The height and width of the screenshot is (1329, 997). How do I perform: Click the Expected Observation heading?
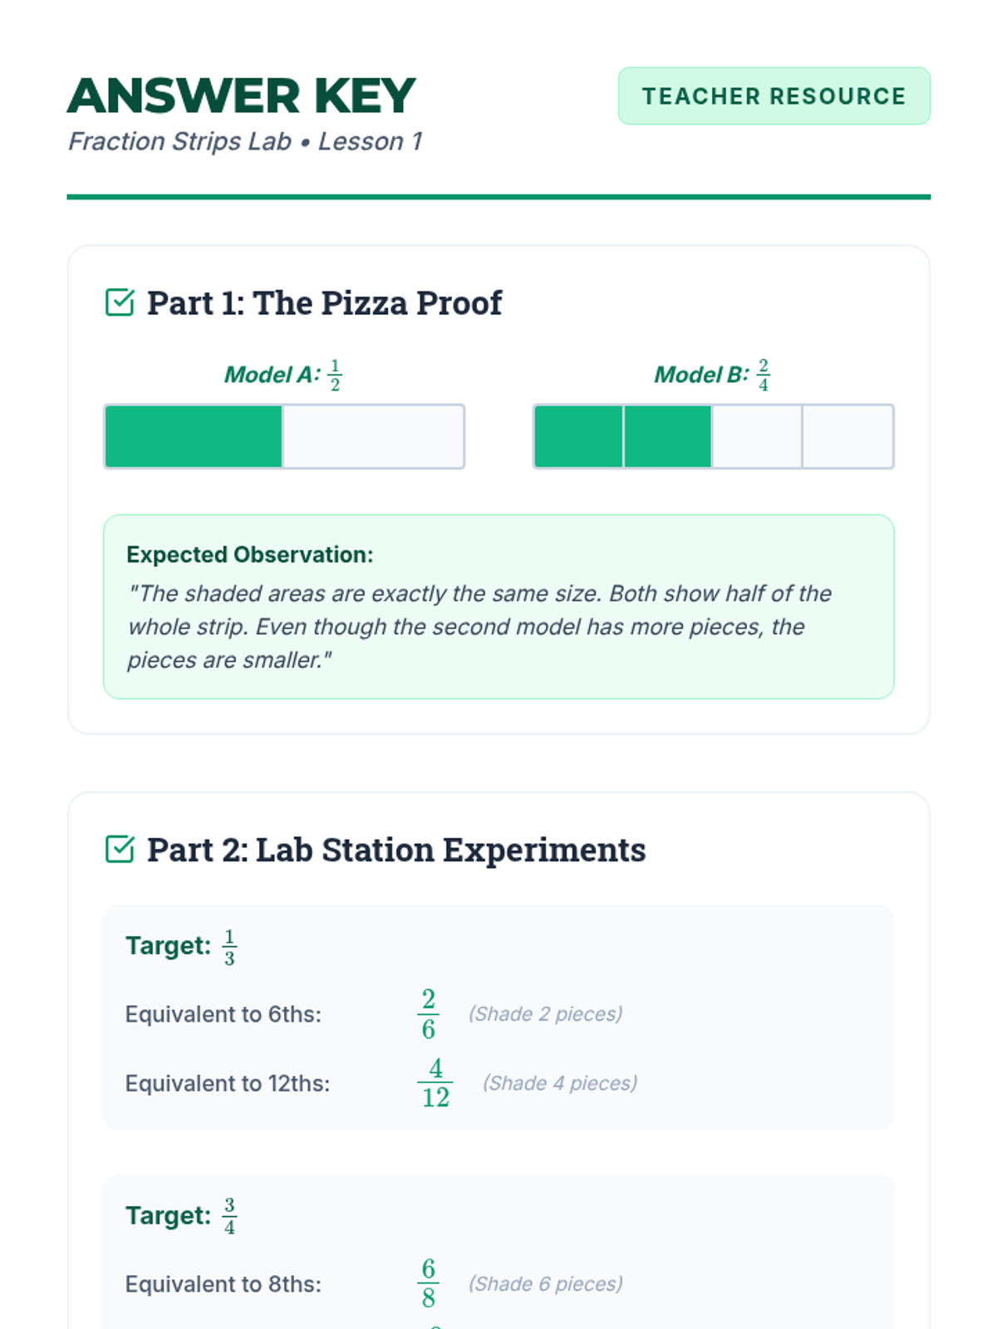pos(250,554)
